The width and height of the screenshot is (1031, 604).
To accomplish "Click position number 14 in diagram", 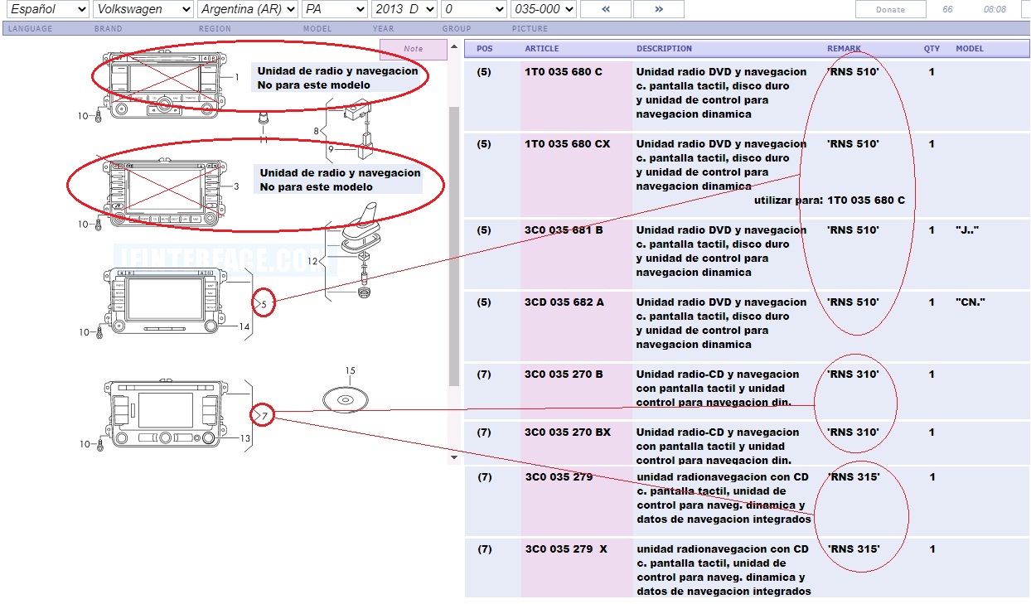I will coord(244,326).
